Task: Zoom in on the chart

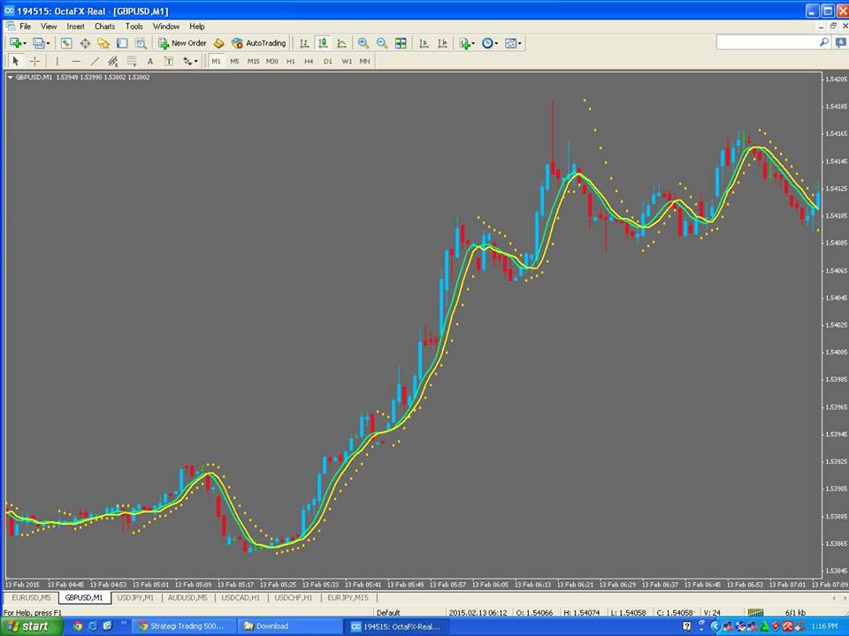Action: click(363, 43)
